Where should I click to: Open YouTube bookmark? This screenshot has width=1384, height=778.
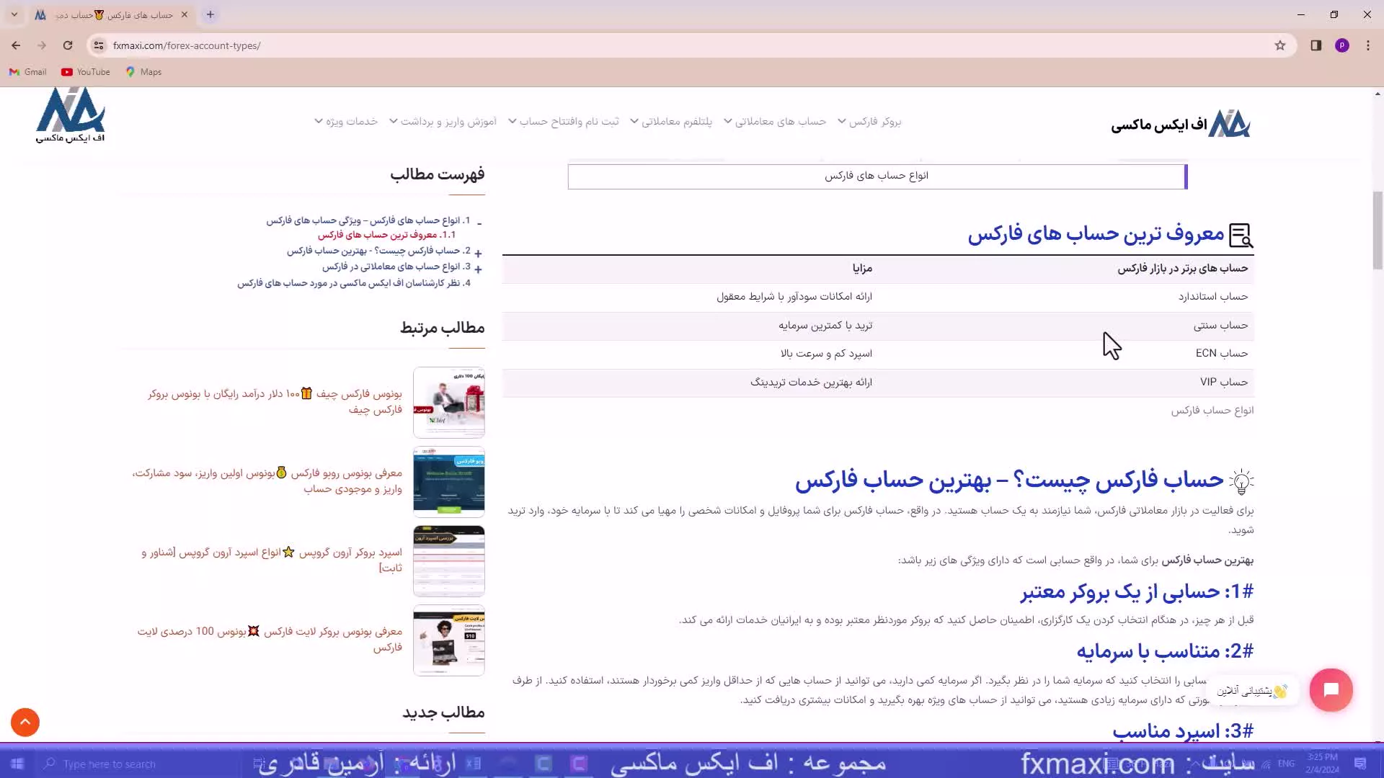(86, 72)
